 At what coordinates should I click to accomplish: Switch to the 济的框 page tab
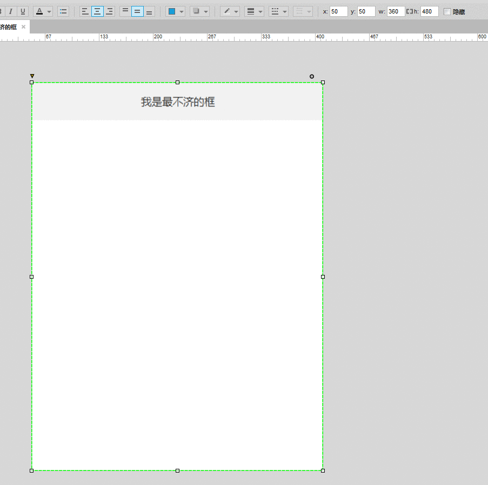(x=9, y=27)
